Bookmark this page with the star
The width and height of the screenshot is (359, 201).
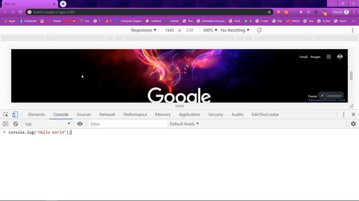click(x=269, y=12)
